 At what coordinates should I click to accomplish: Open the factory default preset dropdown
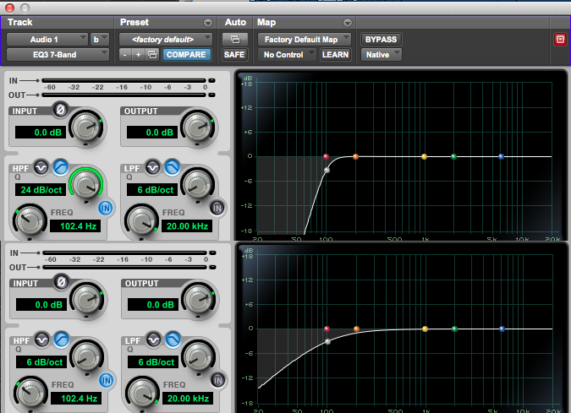coord(165,39)
